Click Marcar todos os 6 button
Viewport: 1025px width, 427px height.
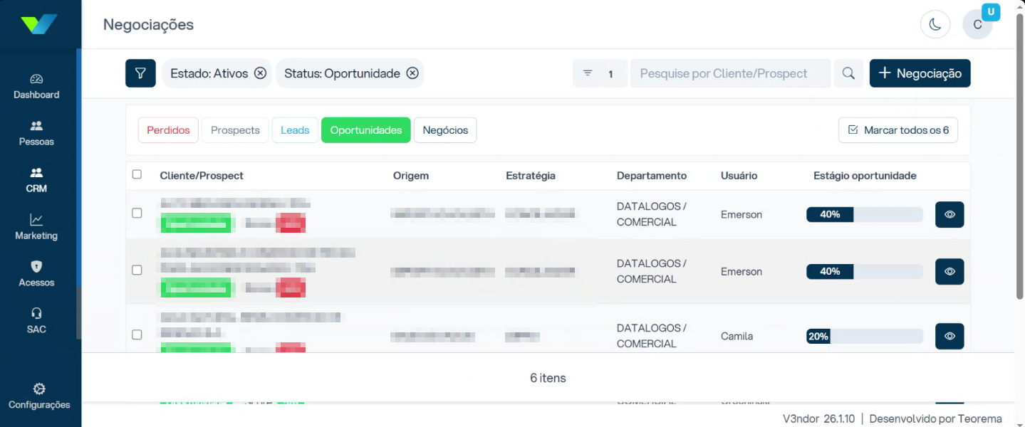coord(898,130)
